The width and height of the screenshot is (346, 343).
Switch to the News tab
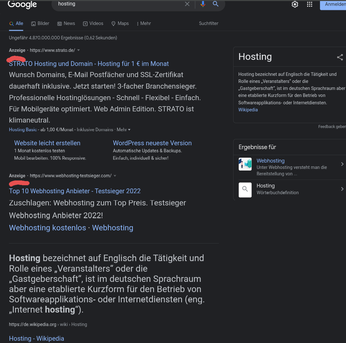click(66, 23)
